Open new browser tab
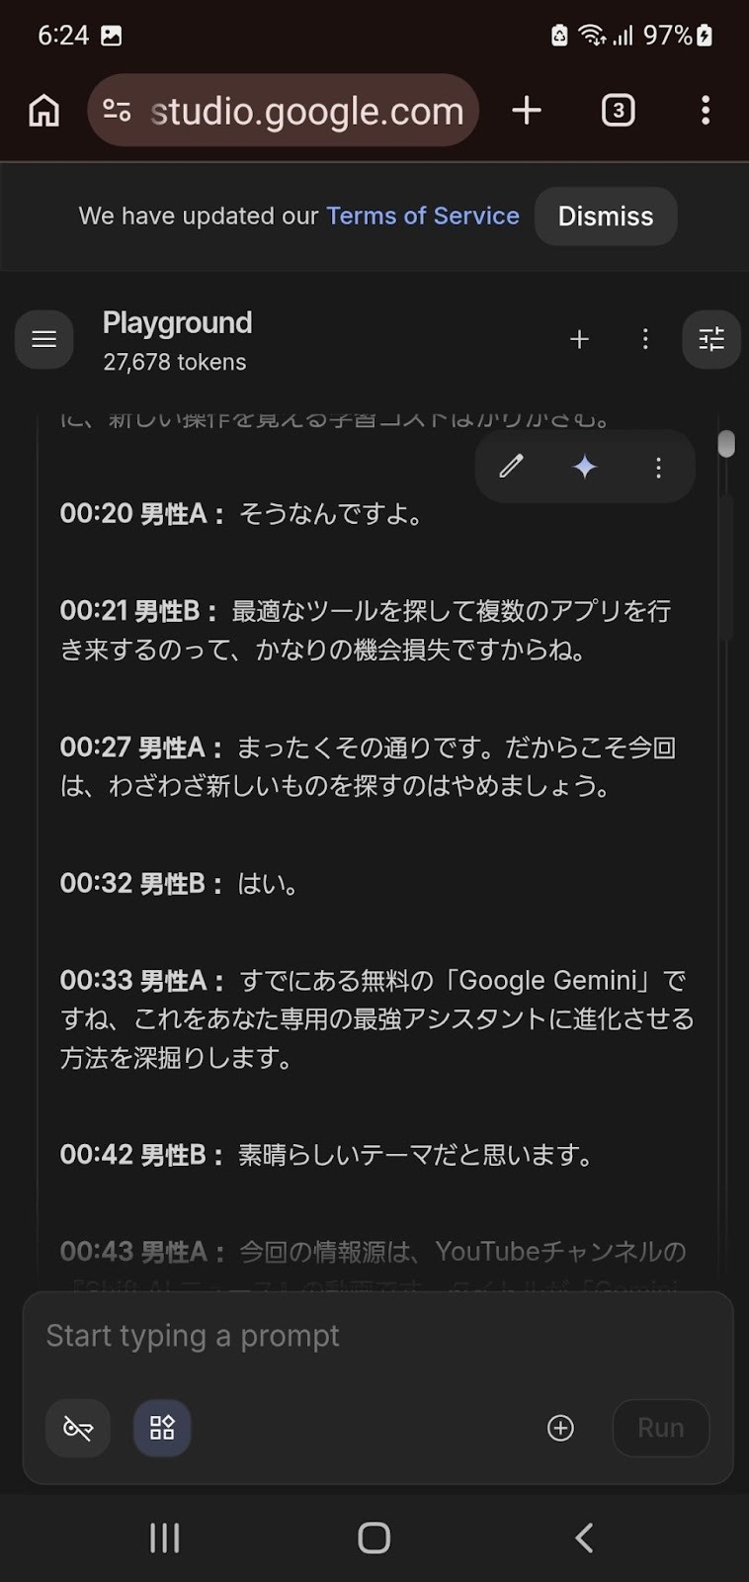 (527, 110)
